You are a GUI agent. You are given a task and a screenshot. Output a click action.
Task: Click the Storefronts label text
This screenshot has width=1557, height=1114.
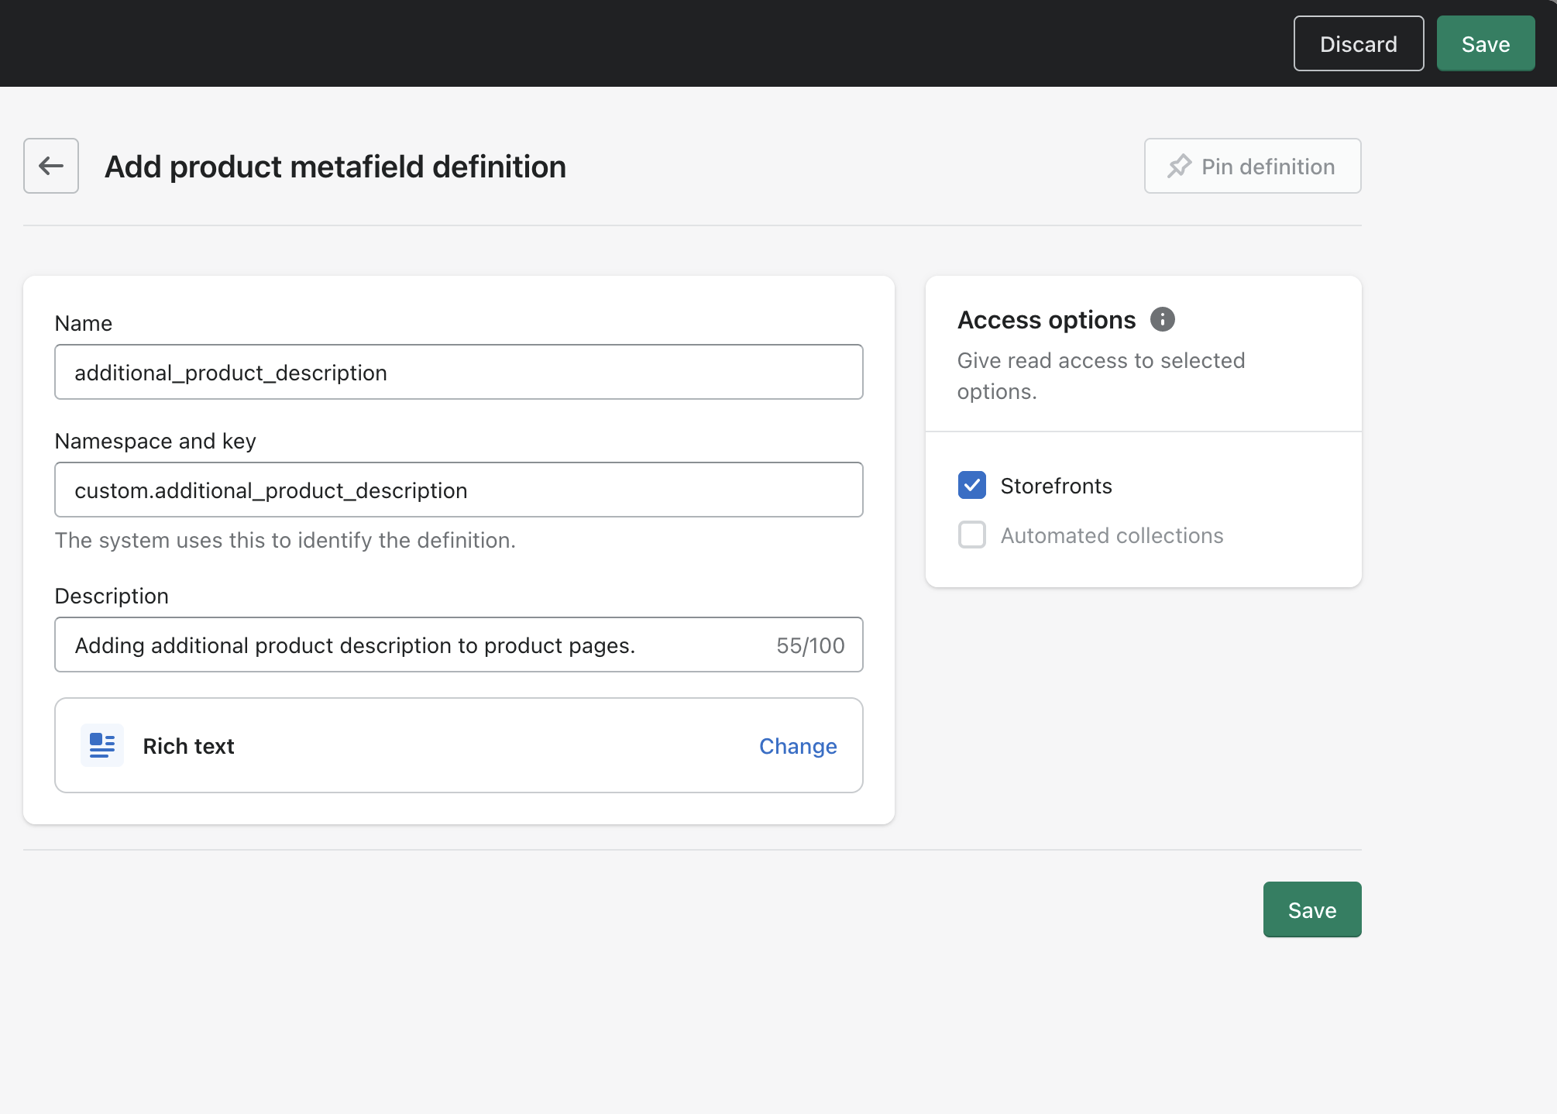(1056, 486)
